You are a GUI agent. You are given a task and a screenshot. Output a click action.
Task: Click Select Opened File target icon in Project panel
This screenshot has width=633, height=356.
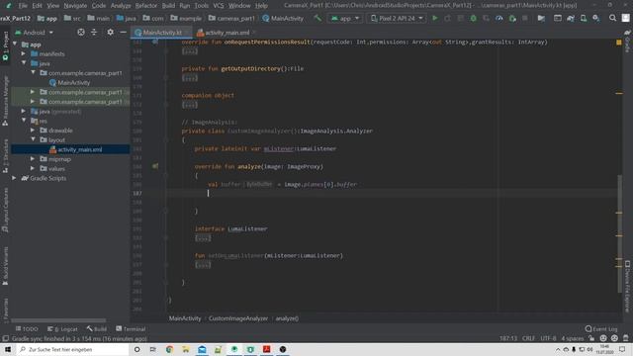[81, 33]
